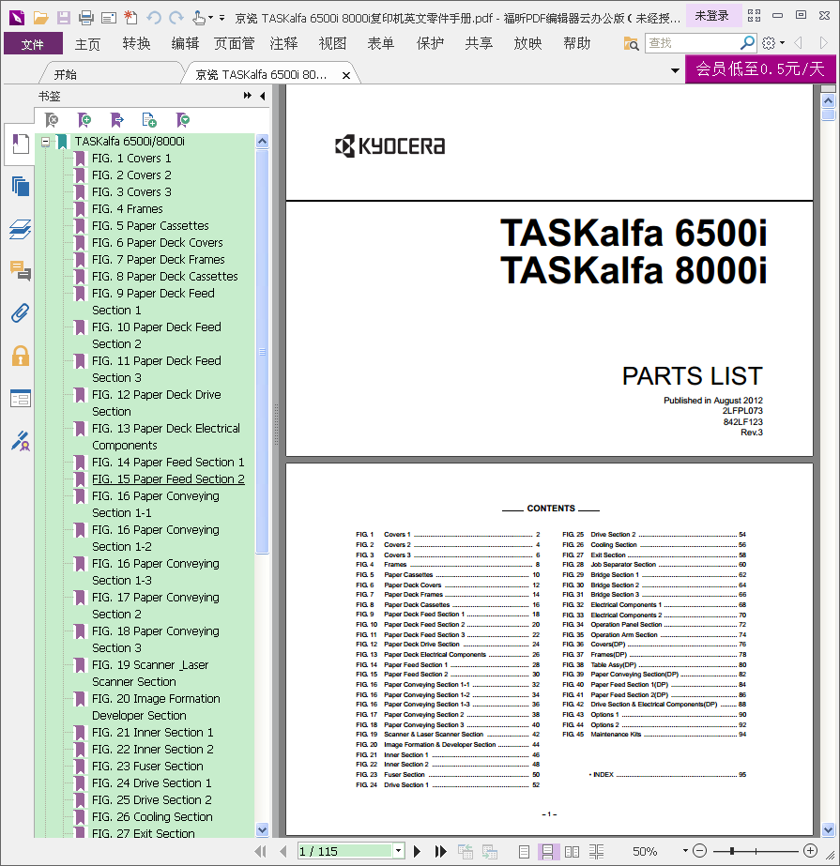The width and height of the screenshot is (840, 866).
Task: Open the settings gear dropdown
Action: click(773, 43)
